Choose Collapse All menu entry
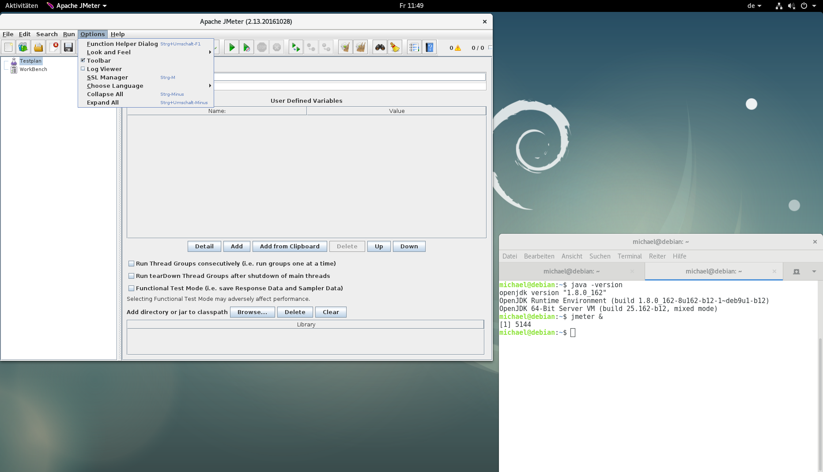This screenshot has height=472, width=823. tap(146, 94)
